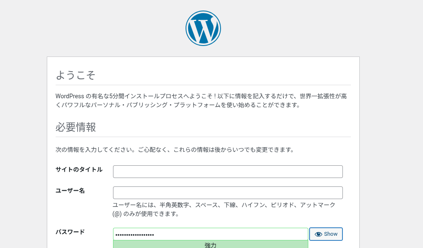Click the username hint starting ユーザー名には
The width and height of the screenshot is (423, 248).
[224, 210]
